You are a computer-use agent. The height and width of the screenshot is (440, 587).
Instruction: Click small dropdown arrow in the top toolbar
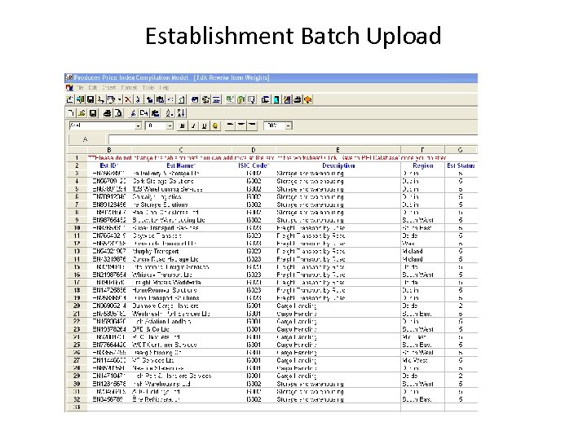click(119, 99)
